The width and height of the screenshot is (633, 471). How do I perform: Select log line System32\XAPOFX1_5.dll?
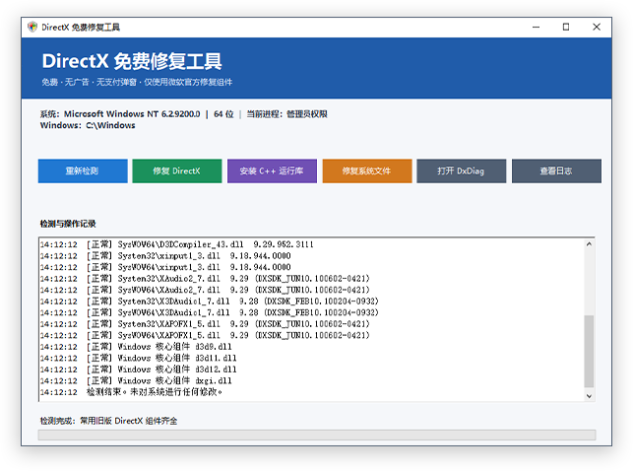point(205,323)
